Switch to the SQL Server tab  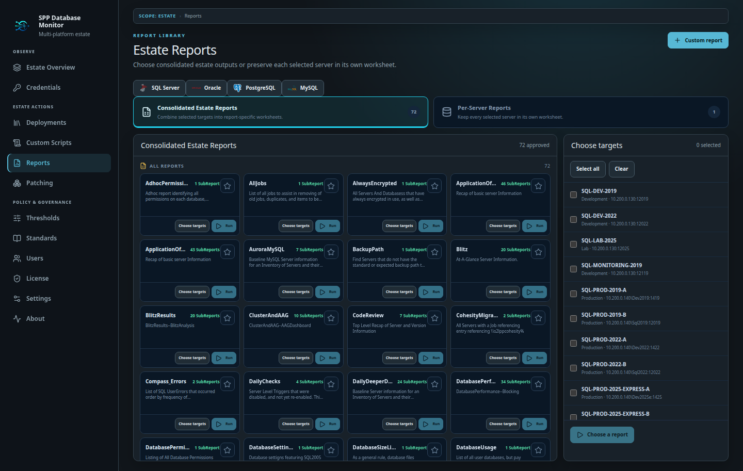[x=159, y=88]
